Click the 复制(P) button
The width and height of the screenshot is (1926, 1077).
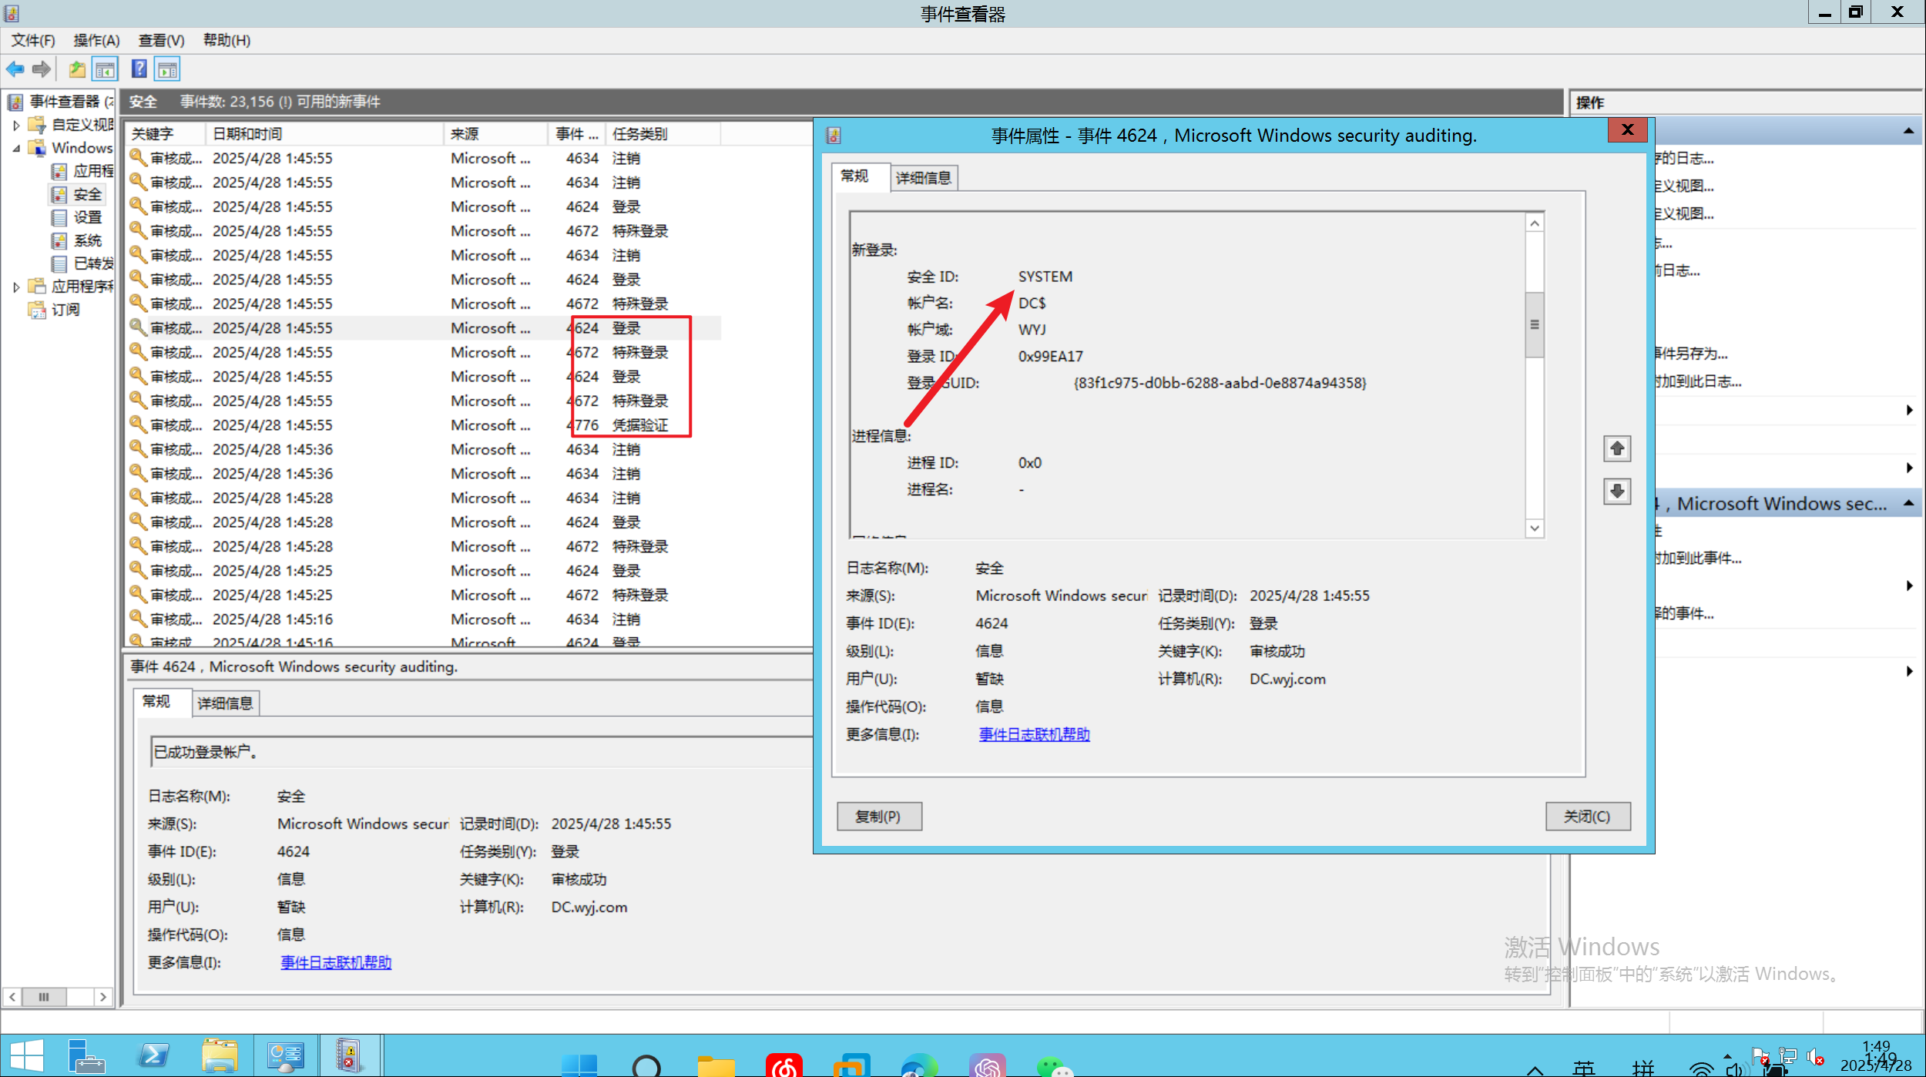click(x=878, y=816)
